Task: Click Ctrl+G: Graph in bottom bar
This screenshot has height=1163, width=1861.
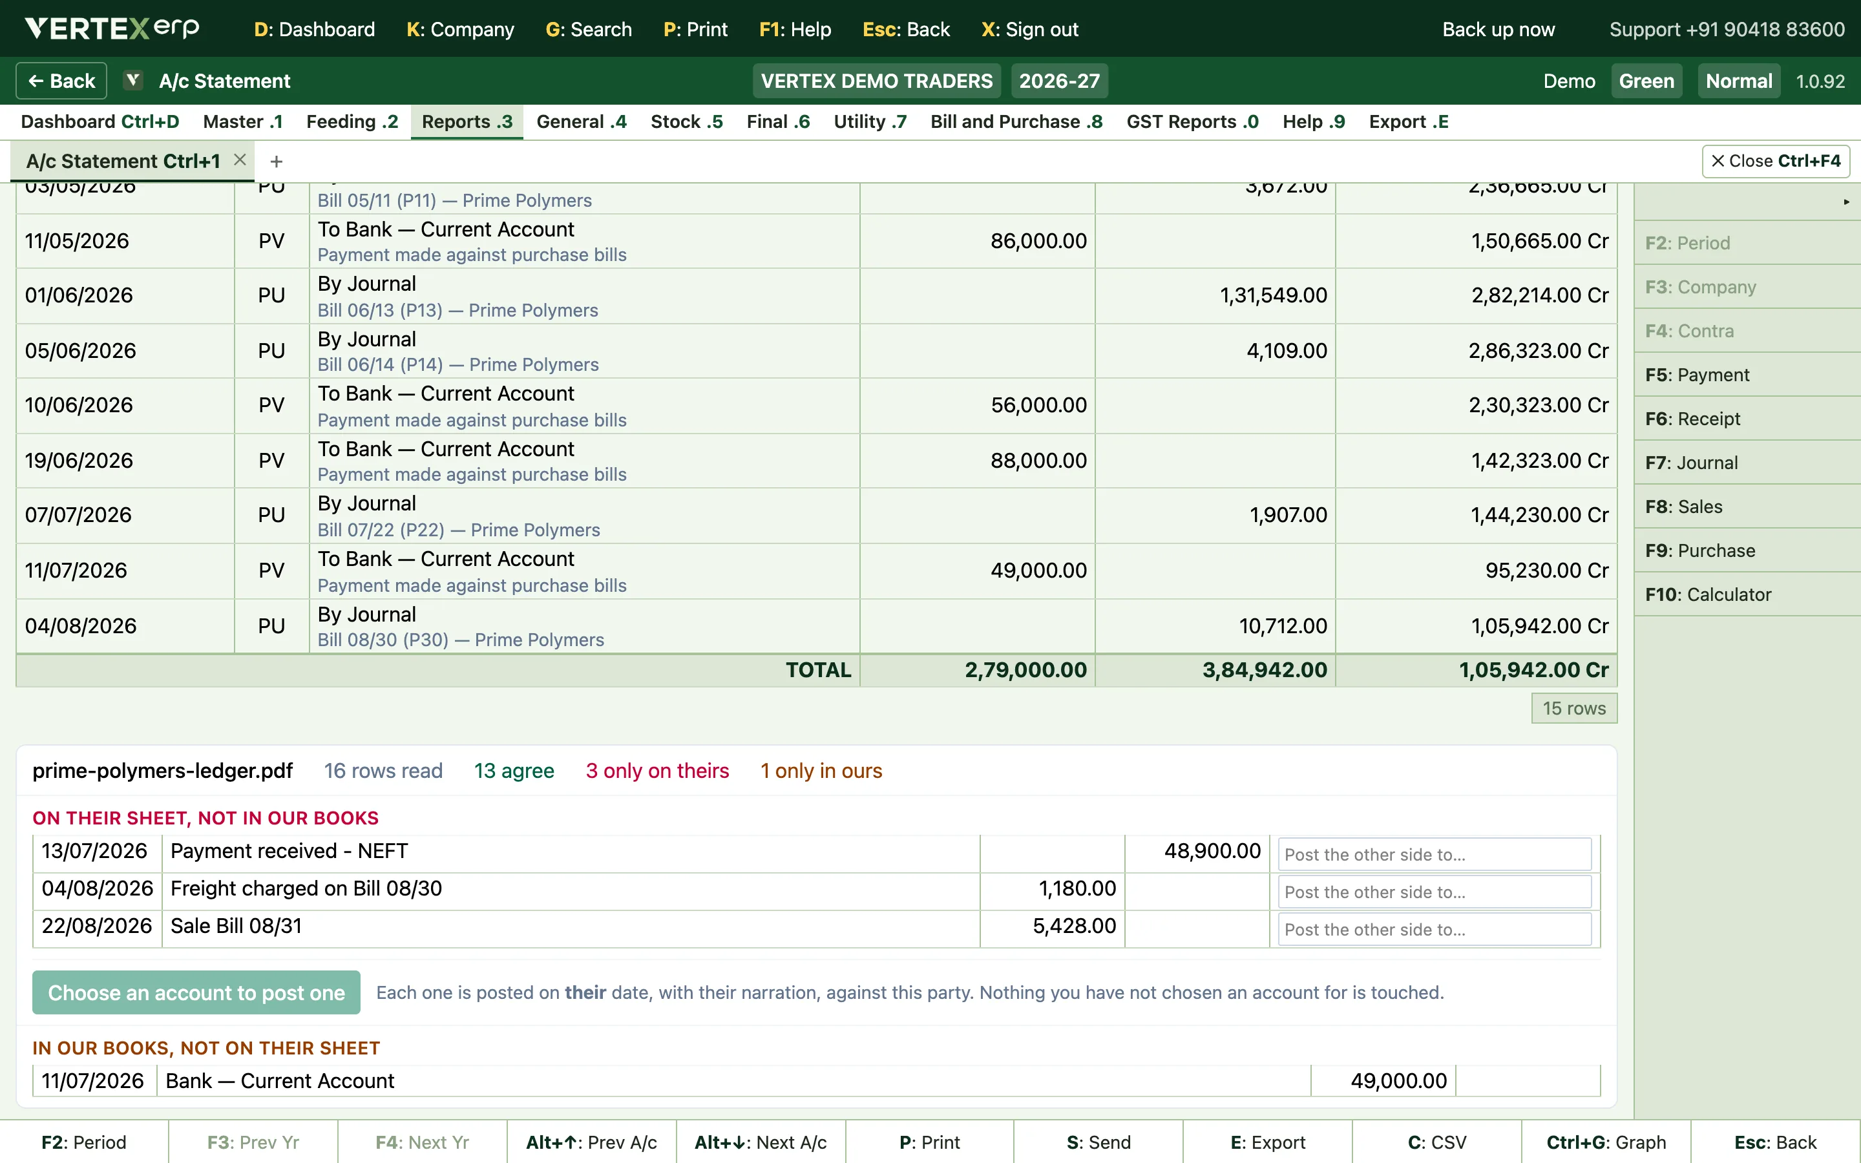Action: click(1606, 1142)
